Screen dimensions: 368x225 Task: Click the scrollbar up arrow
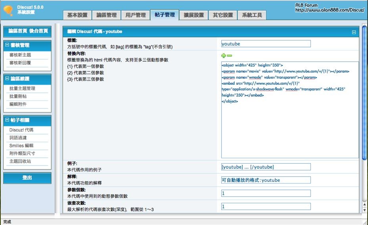click(x=364, y=205)
